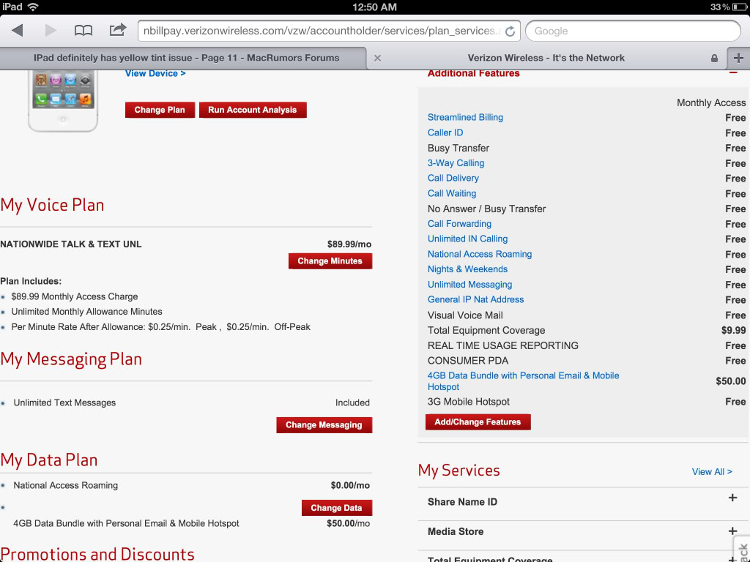Open 4GB Data Bundle feature link

pyautogui.click(x=523, y=381)
